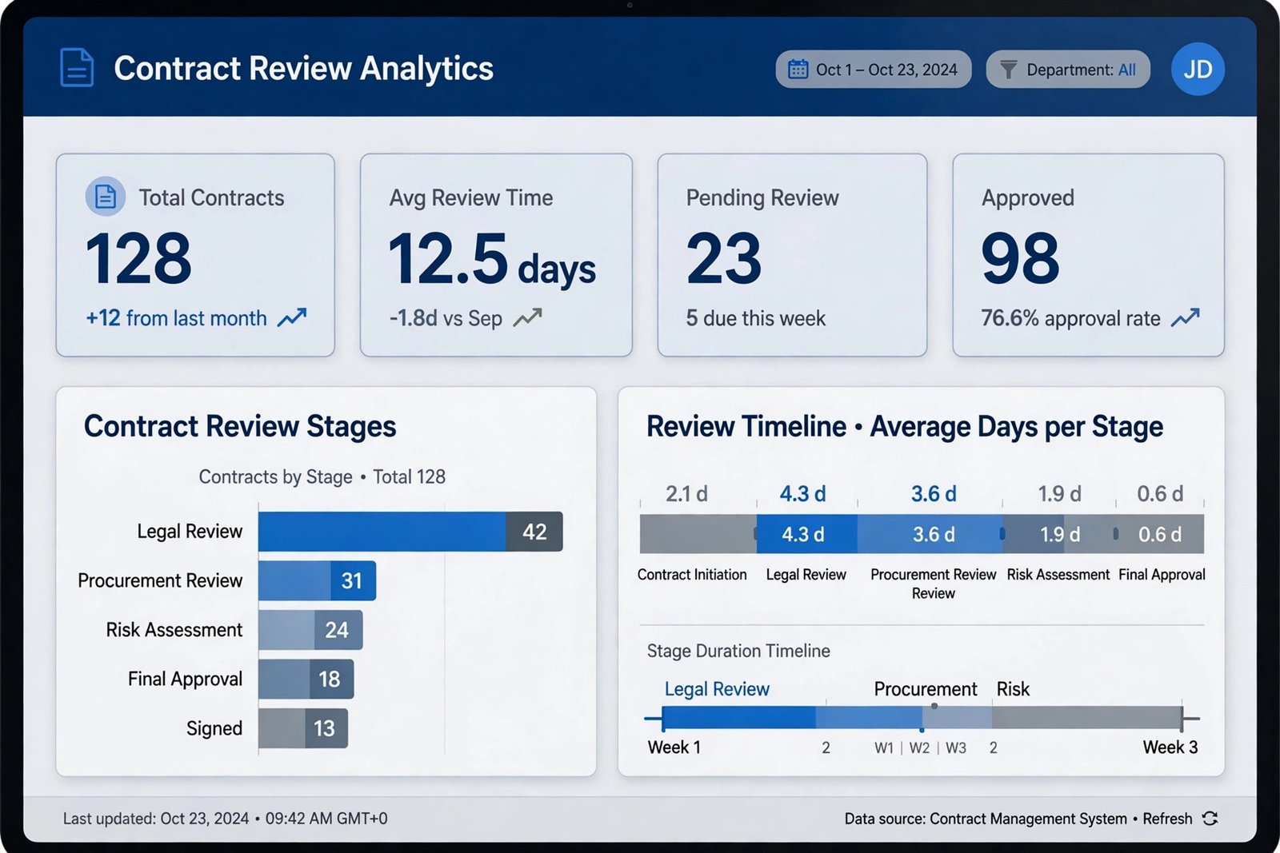Click the trend arrow beside "-1.8d vs Sep"
The width and height of the screenshot is (1280, 853).
point(527,317)
